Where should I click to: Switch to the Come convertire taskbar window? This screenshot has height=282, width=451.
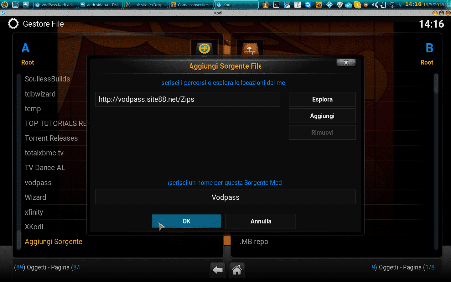192,5
